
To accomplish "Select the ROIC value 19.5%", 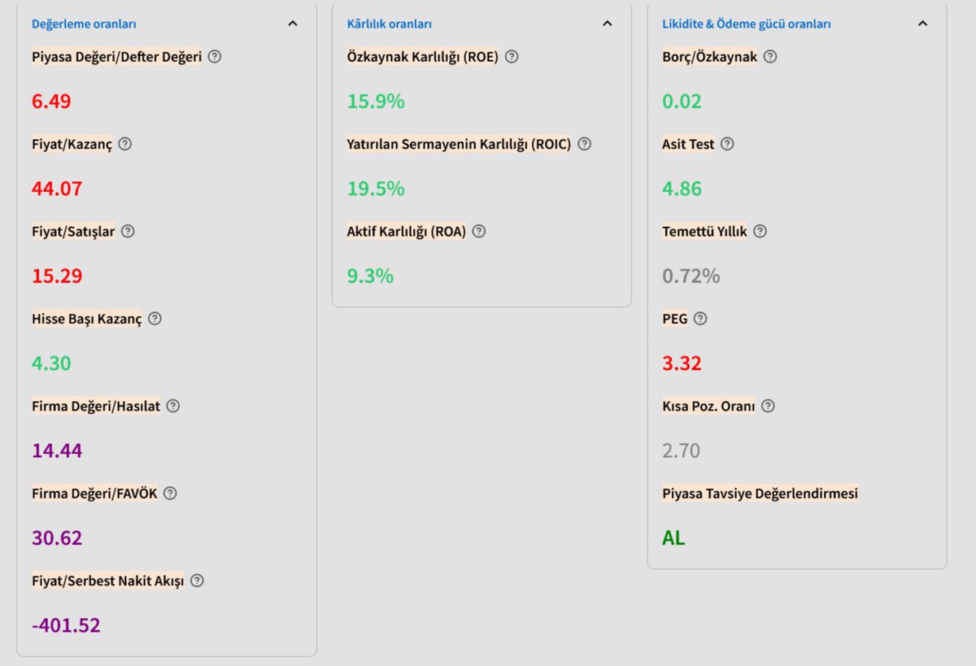I will coord(376,189).
